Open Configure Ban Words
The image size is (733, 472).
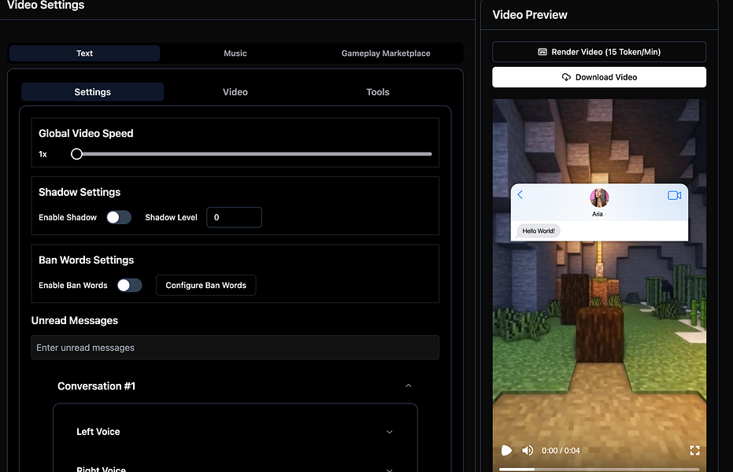click(205, 286)
